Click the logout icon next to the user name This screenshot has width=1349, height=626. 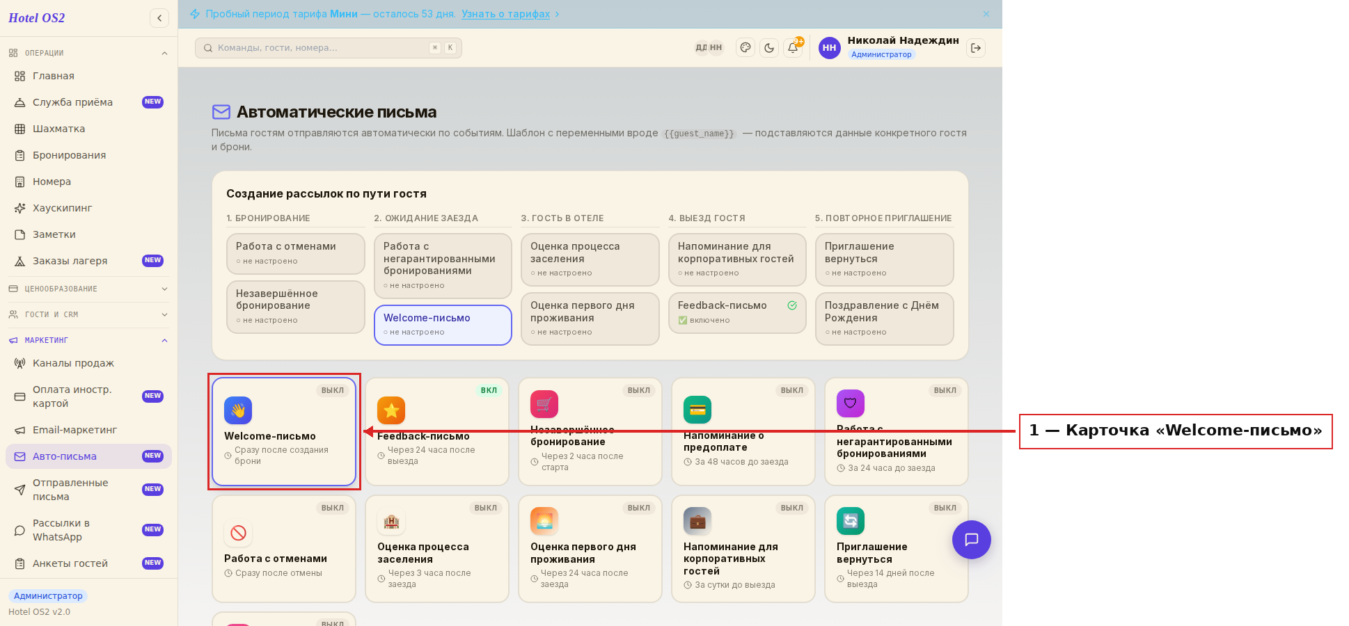click(x=976, y=48)
